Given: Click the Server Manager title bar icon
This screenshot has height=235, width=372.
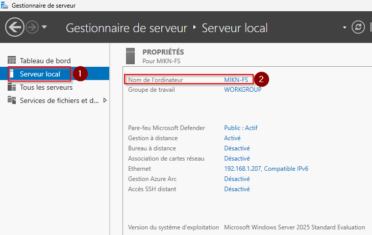Looking at the screenshot, I should (x=4, y=5).
